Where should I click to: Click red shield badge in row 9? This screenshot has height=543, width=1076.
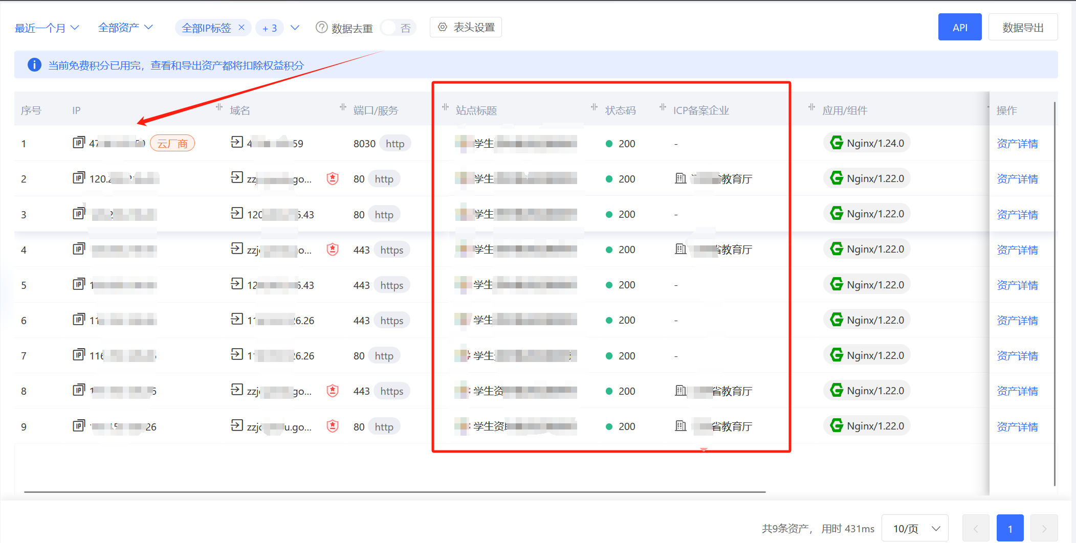click(333, 426)
